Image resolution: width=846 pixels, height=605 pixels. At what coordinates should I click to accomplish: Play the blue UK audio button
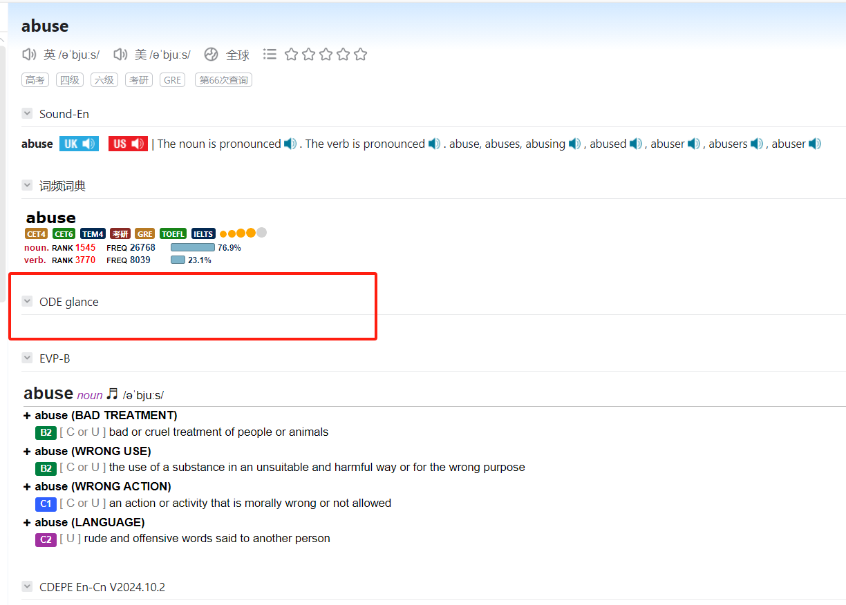pos(79,144)
